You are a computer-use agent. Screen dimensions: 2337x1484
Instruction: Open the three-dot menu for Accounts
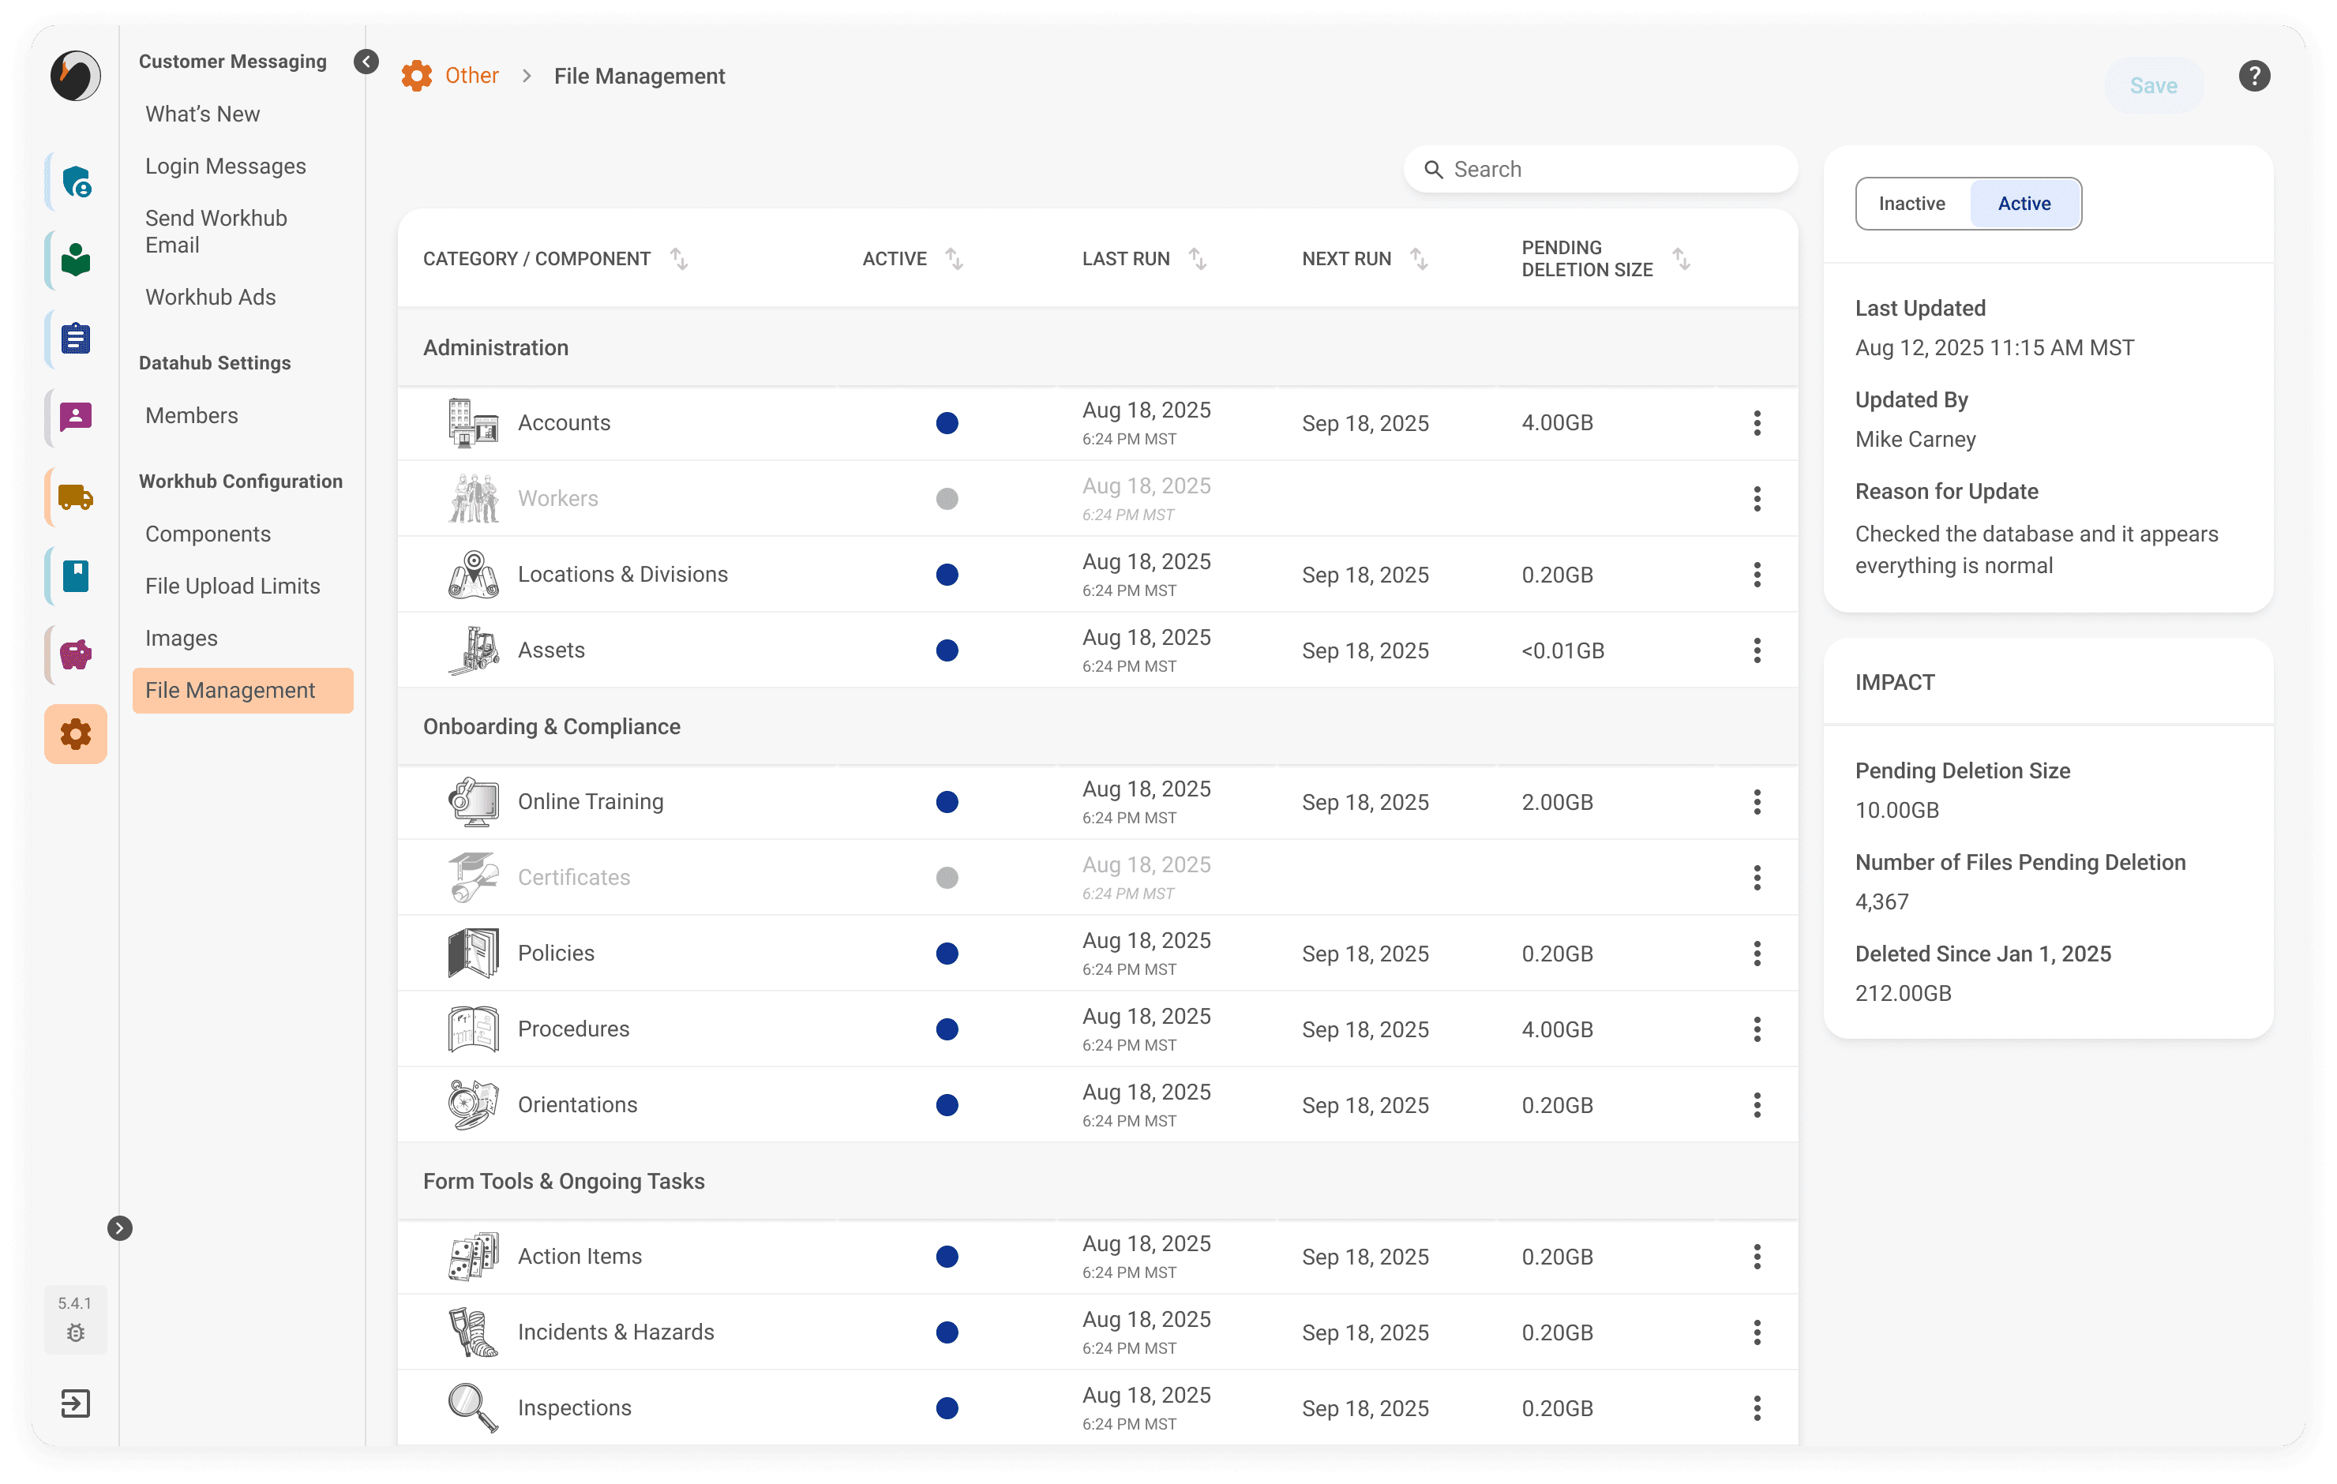1757,423
